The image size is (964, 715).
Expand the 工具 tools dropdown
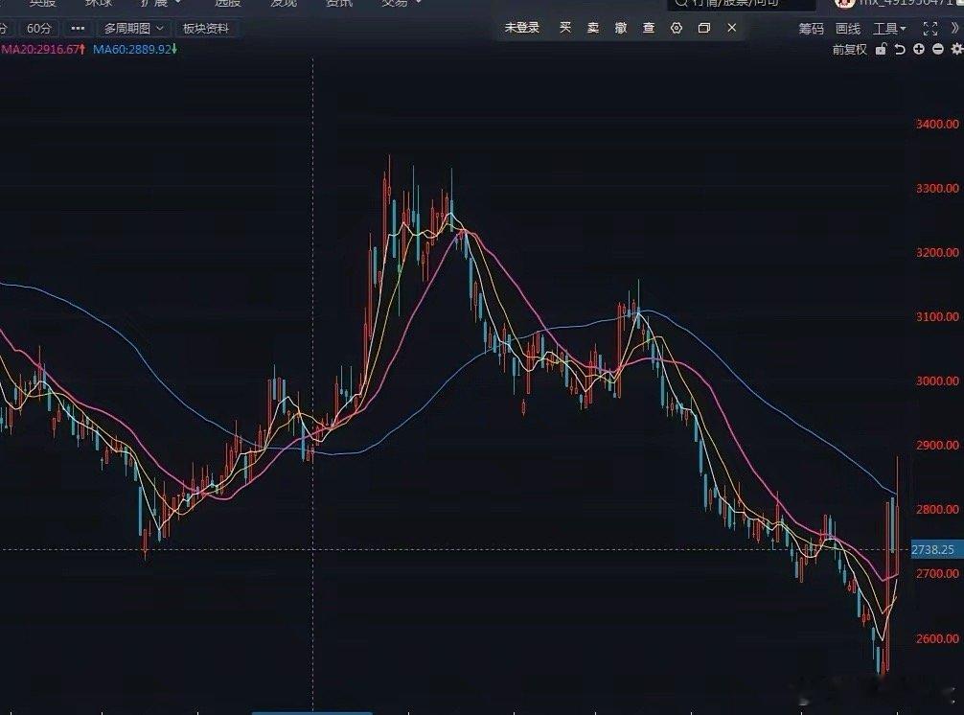pos(889,29)
